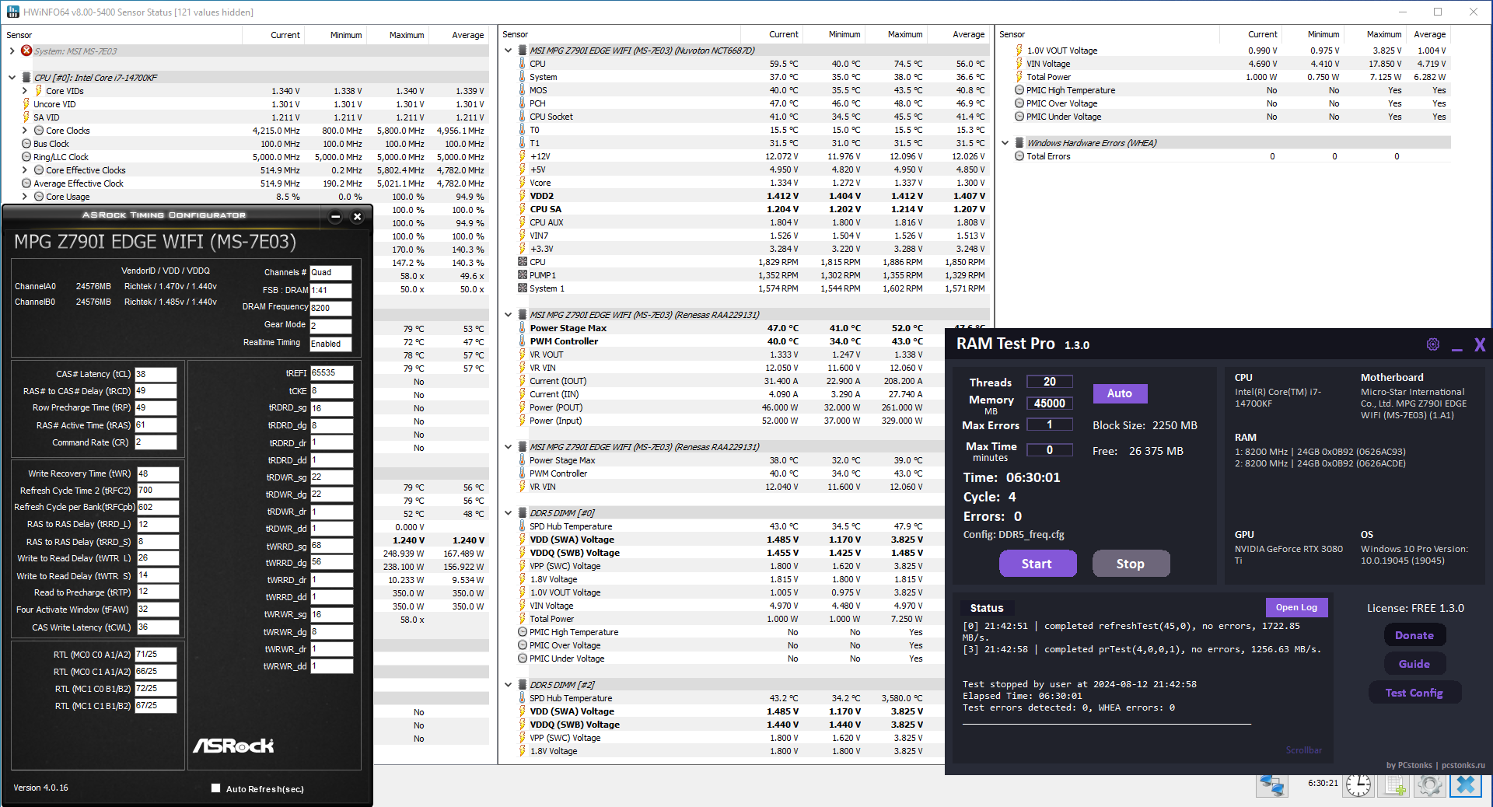Click the Max Errors input field

pos(1050,424)
